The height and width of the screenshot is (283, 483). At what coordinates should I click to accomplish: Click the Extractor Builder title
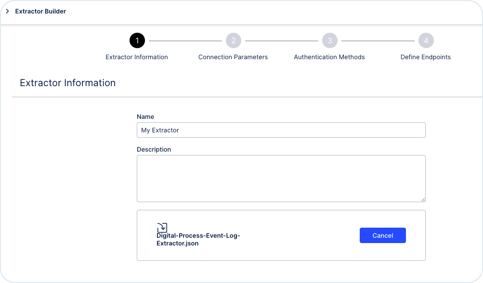(x=40, y=12)
